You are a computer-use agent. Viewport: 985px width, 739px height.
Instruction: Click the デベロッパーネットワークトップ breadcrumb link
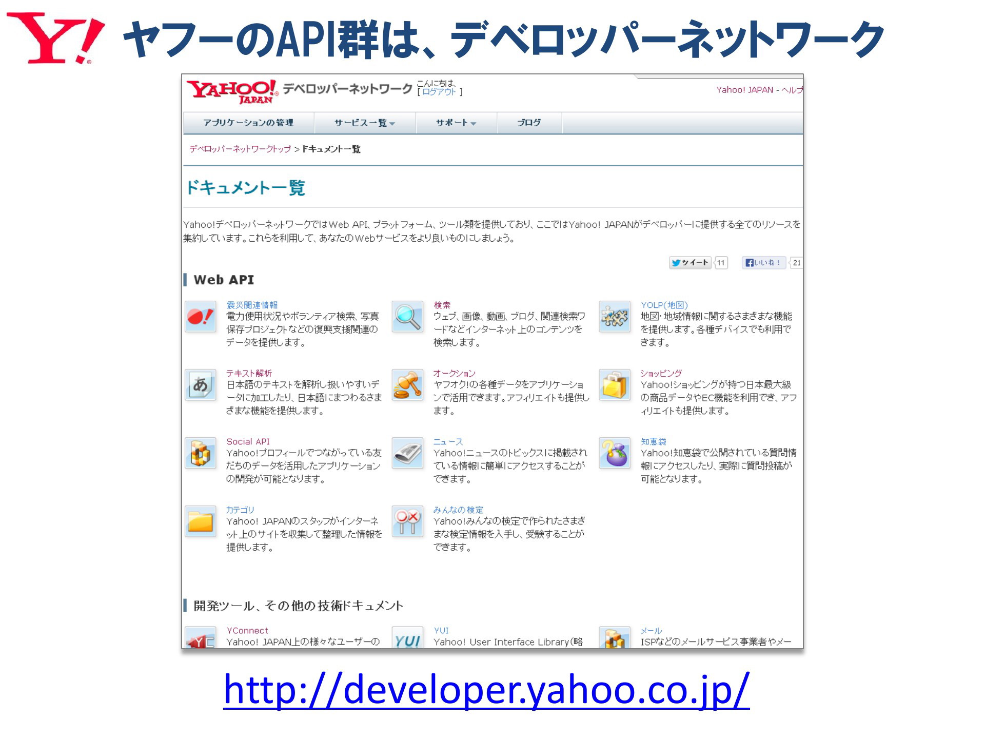[x=240, y=149]
